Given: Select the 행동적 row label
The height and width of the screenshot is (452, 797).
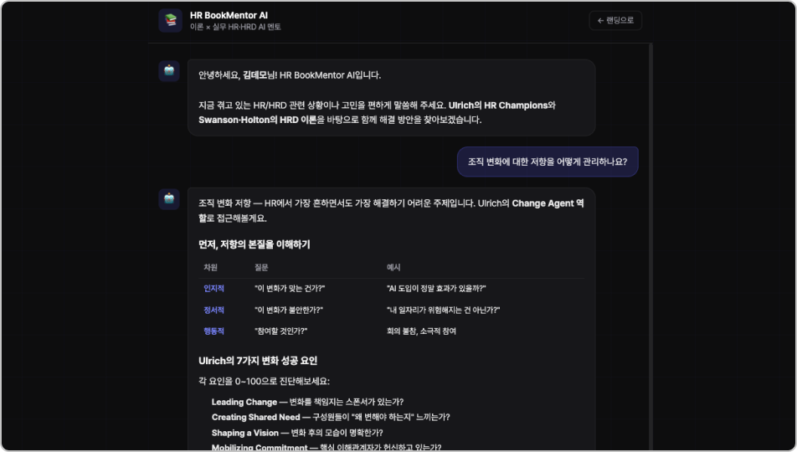Looking at the screenshot, I should (x=214, y=331).
